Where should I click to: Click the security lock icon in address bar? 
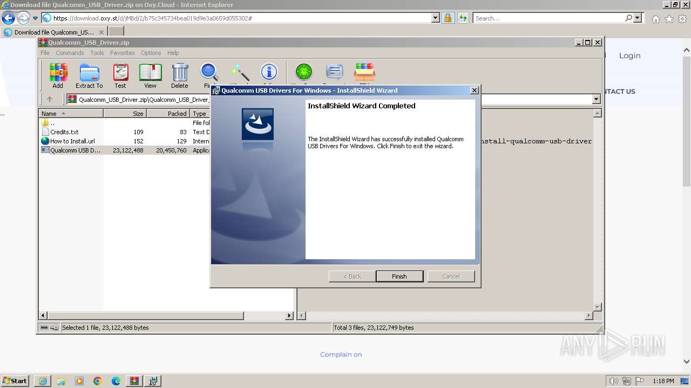pyautogui.click(x=448, y=18)
